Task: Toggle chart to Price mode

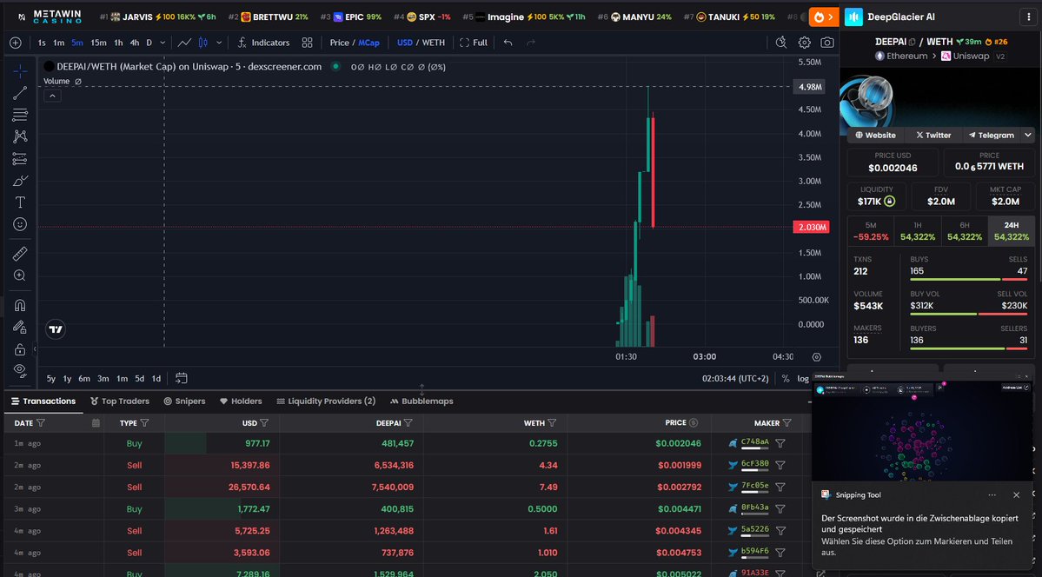Action: click(x=339, y=43)
